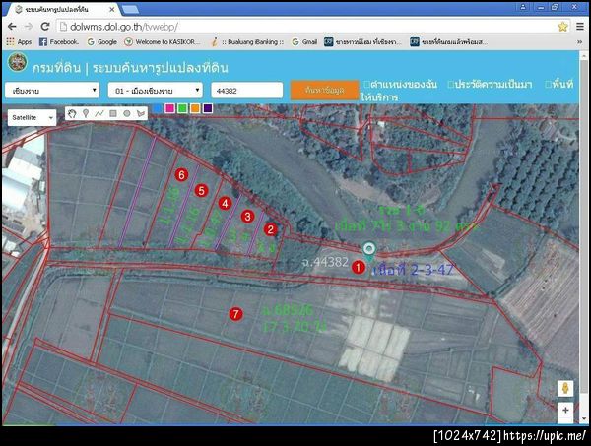Click the orange search data button
Viewport: 591px width, 446px height.
(x=324, y=90)
